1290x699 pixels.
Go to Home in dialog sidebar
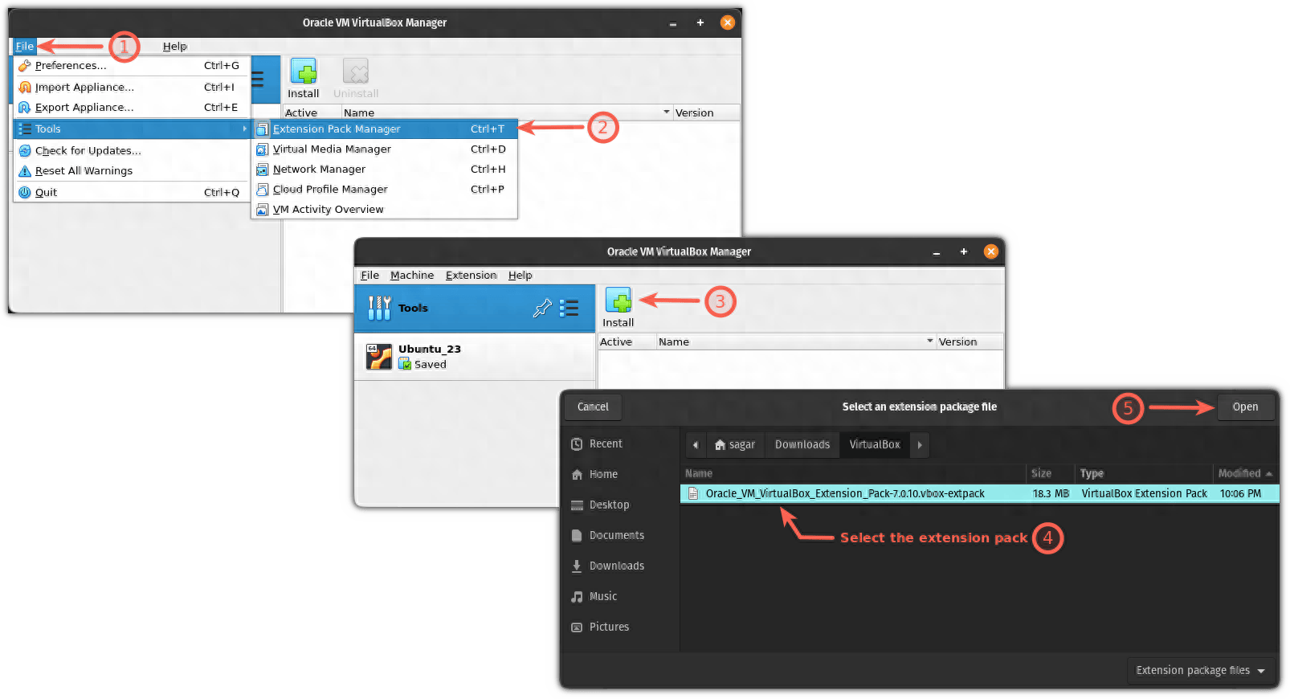point(620,475)
